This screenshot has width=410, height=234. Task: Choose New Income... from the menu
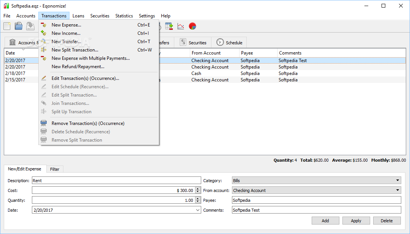99,33
